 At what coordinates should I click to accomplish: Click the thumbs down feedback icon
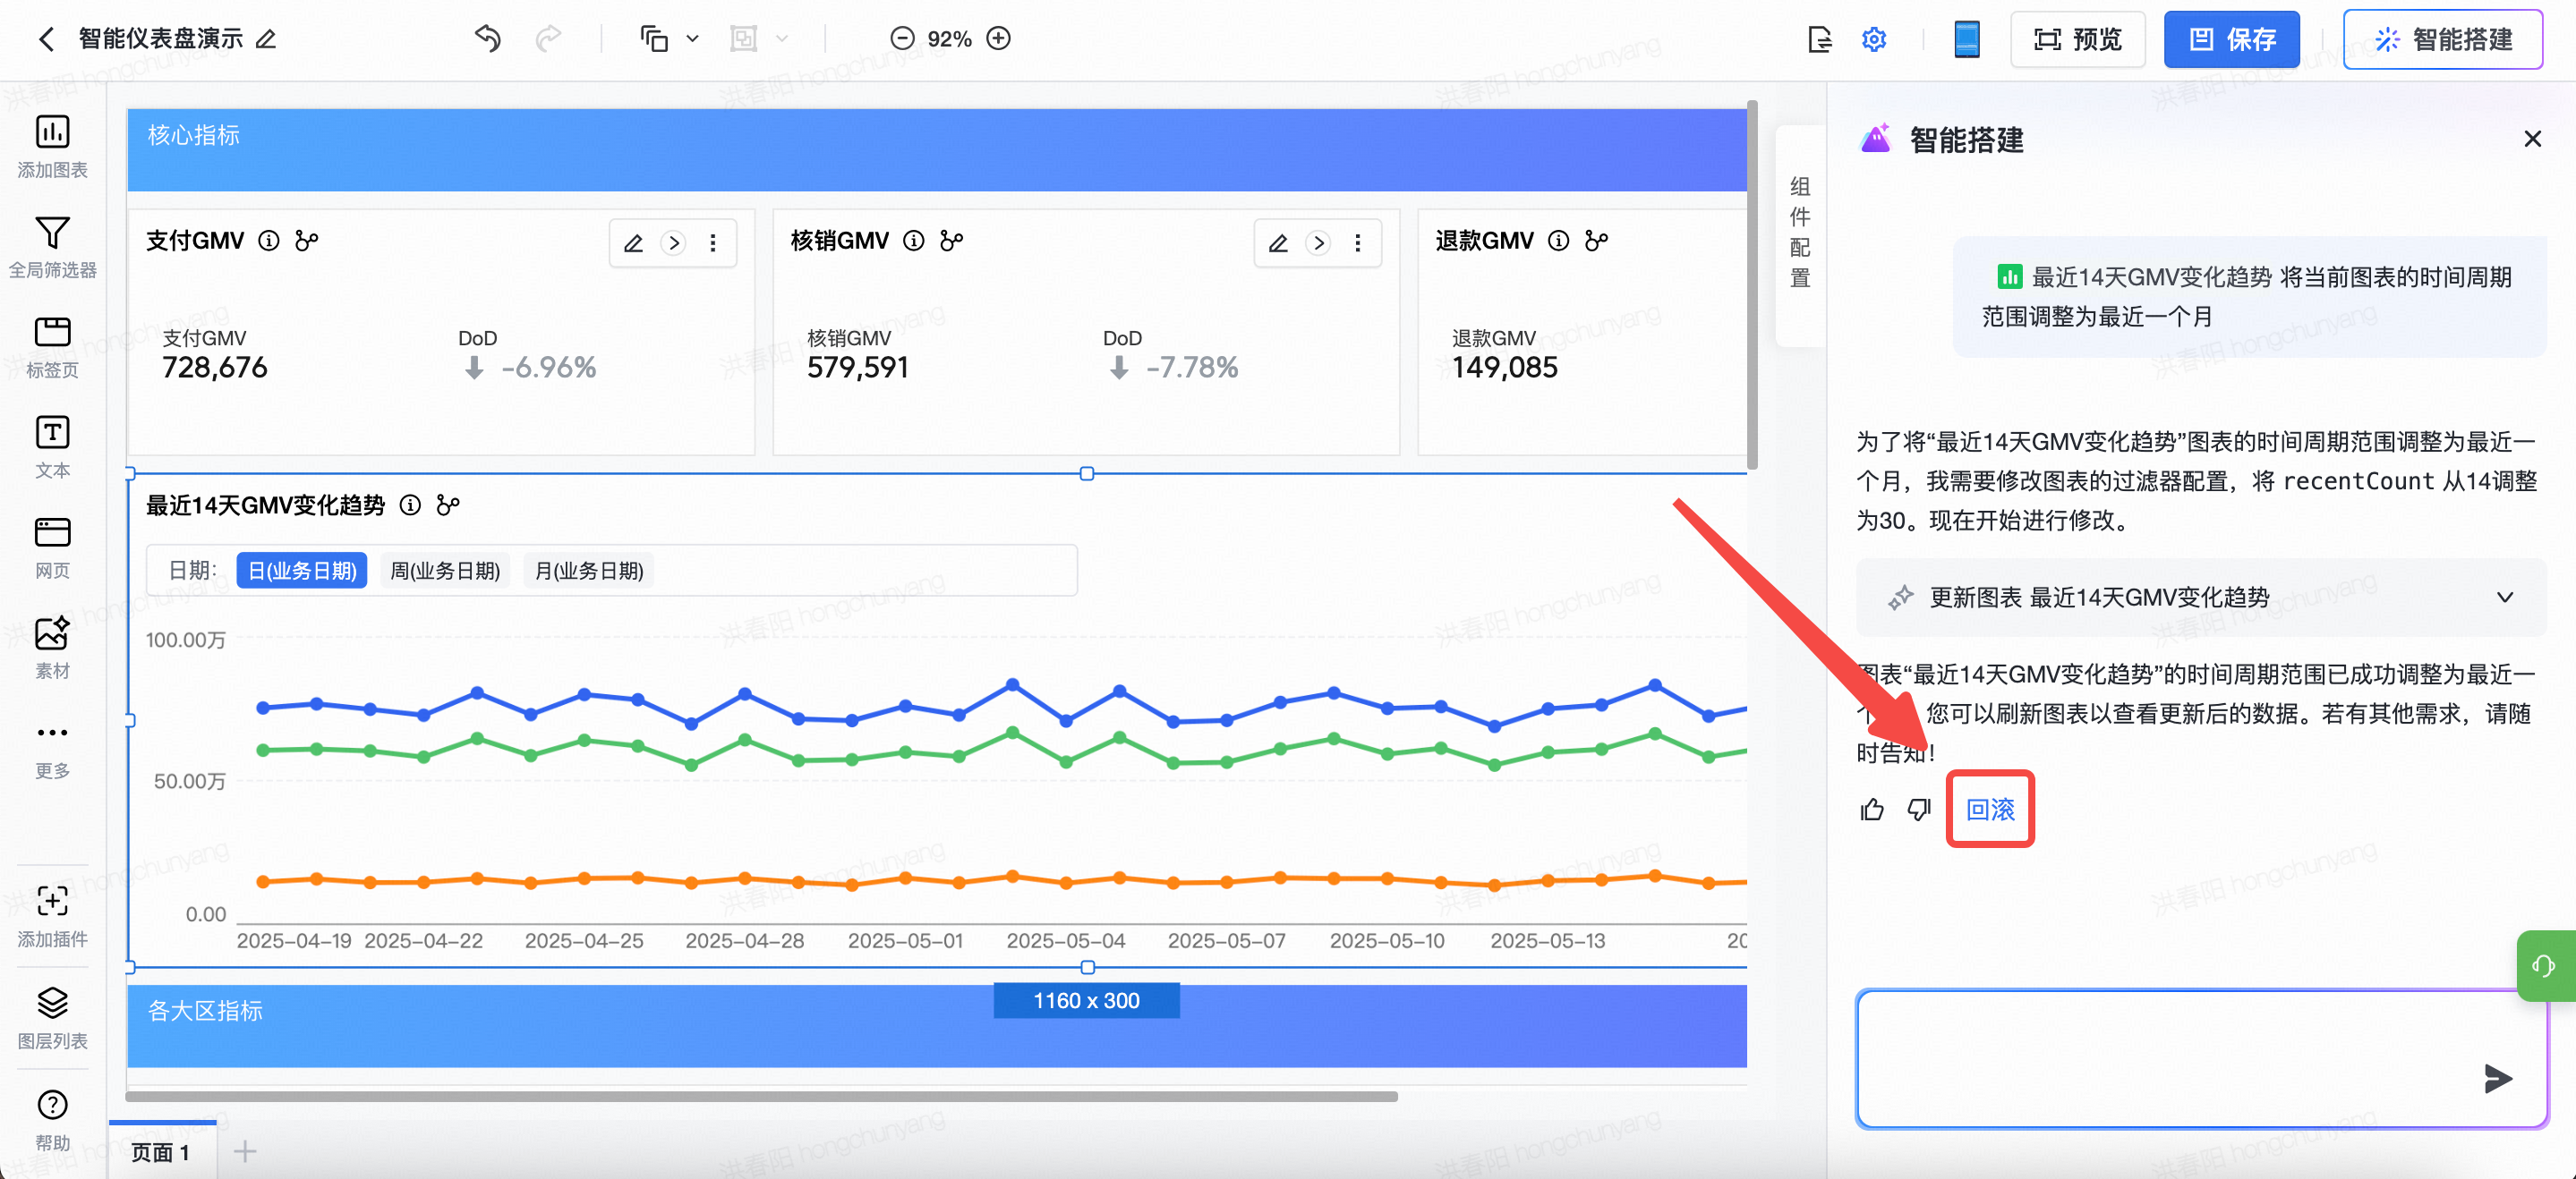pos(1918,810)
